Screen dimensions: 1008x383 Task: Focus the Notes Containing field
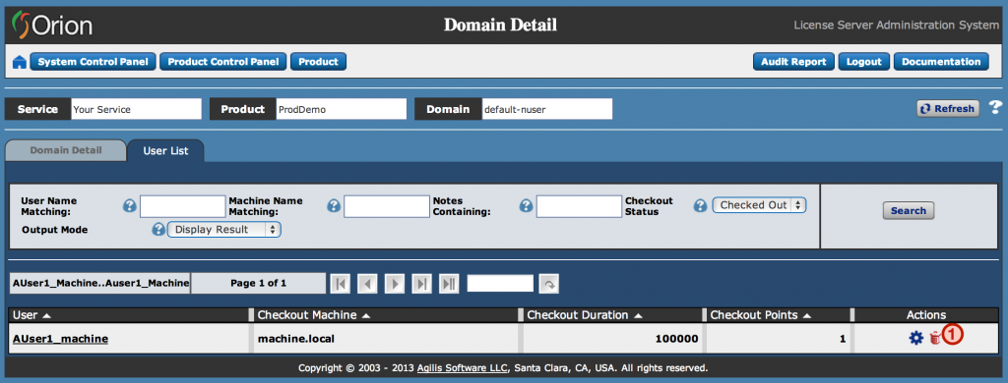[579, 206]
